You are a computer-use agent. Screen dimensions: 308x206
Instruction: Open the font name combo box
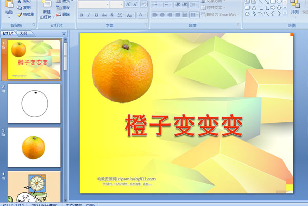pos(93,4)
